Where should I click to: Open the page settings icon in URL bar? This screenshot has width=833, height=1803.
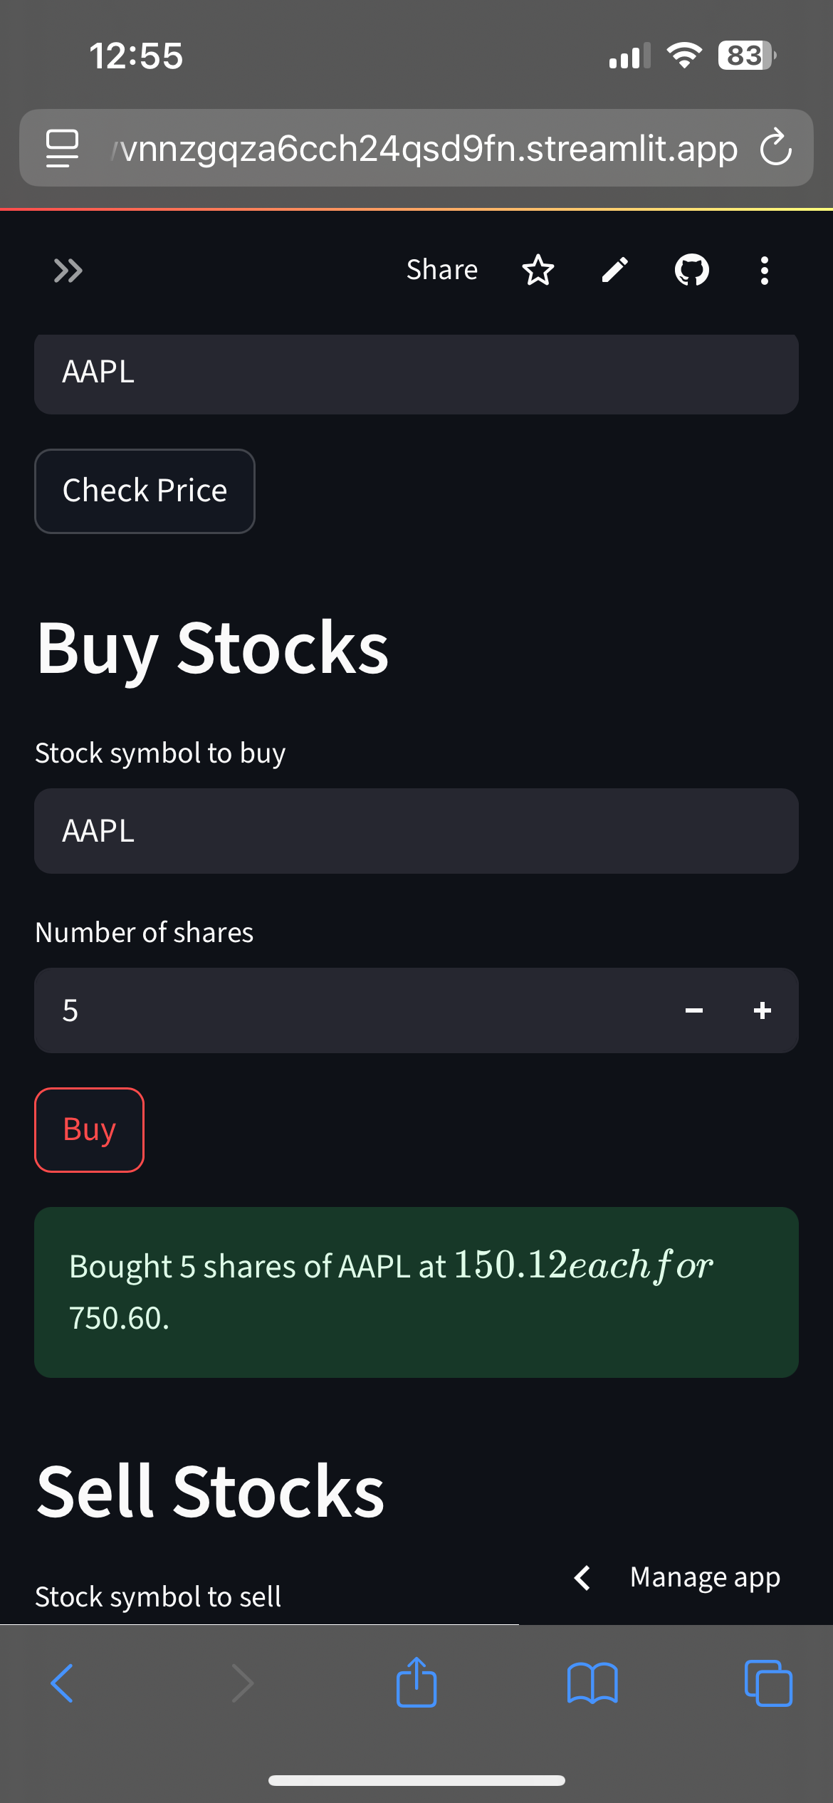(x=62, y=148)
